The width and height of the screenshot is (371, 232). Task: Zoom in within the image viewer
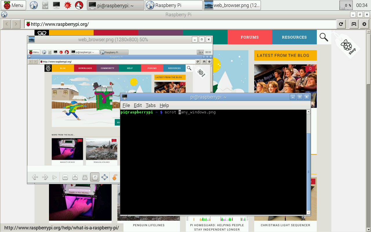click(75, 177)
